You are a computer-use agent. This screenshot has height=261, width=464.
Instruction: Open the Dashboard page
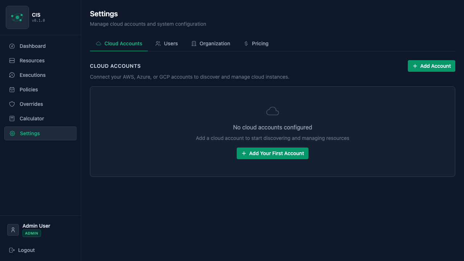click(x=40, y=46)
